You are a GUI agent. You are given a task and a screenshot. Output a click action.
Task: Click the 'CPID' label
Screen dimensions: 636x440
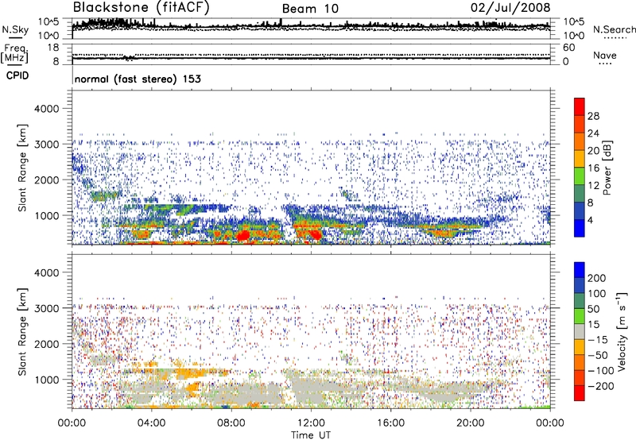(17, 75)
